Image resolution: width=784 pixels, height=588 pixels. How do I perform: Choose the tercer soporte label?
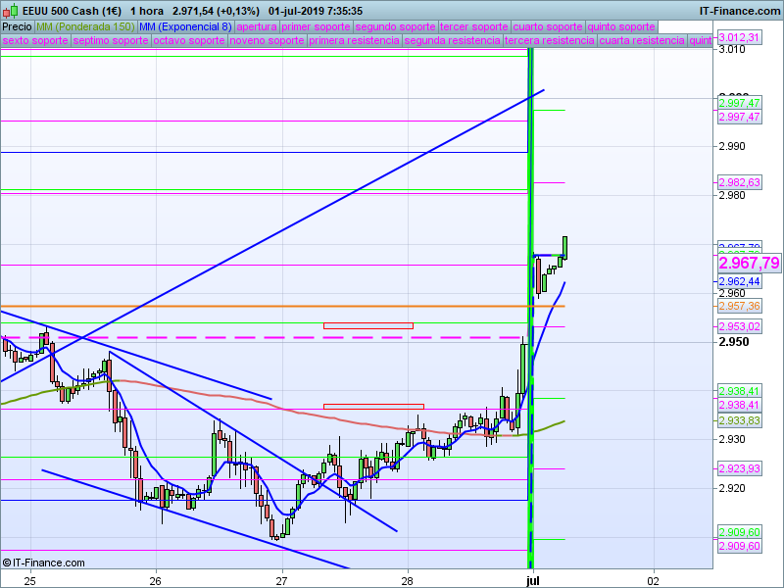473,26
